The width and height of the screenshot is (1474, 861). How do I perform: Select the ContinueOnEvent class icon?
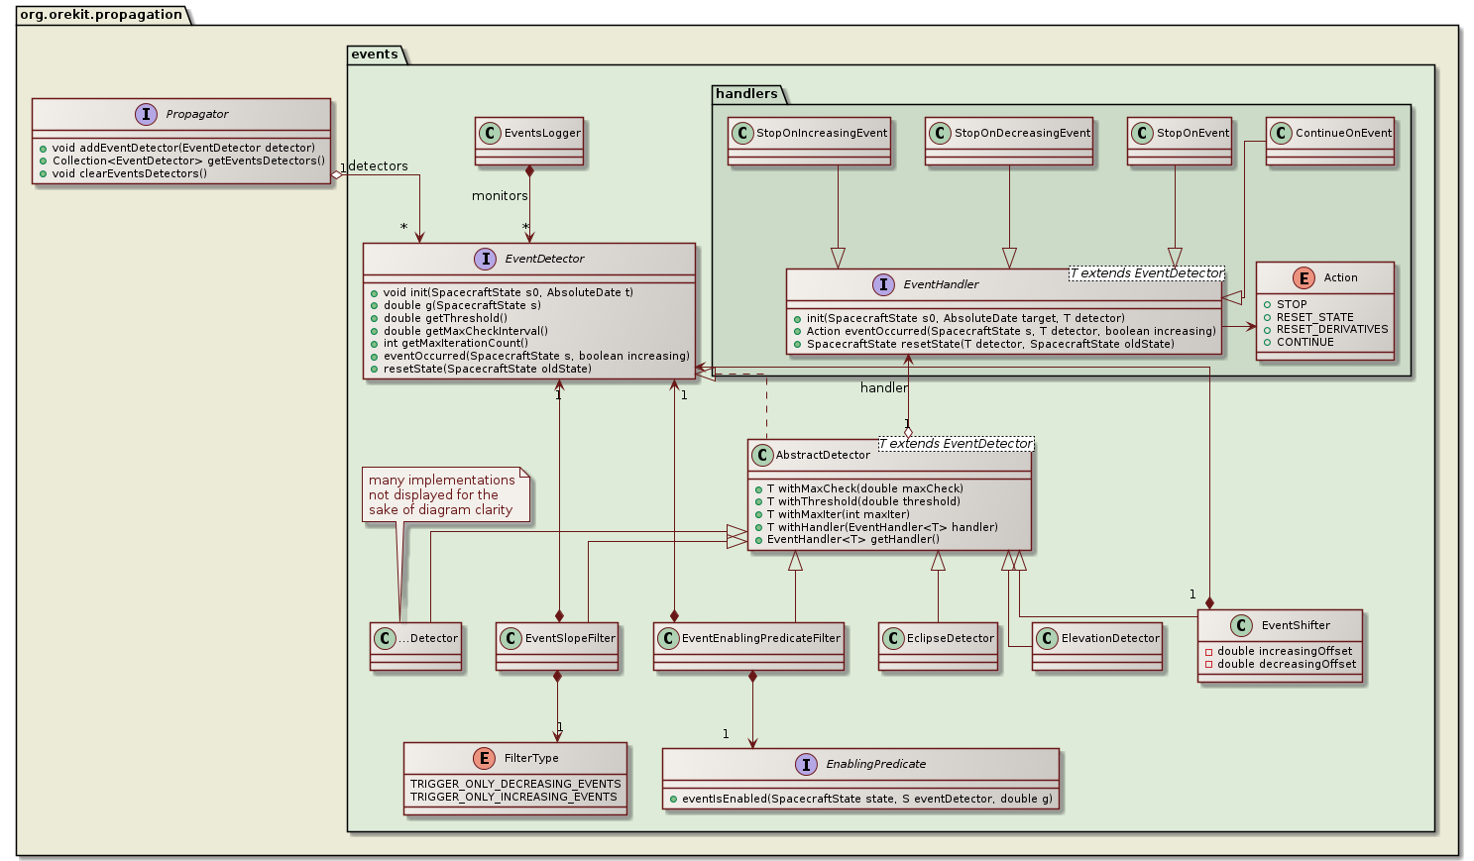point(1282,132)
